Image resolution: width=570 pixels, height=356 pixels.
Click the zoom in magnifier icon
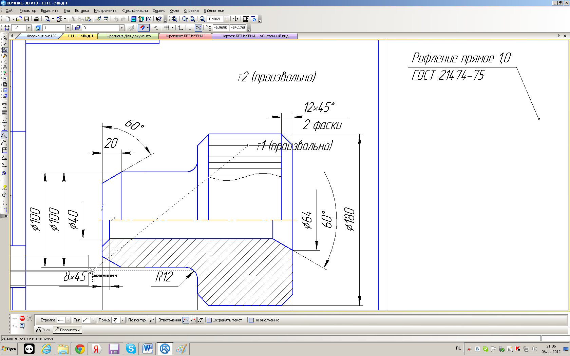point(203,19)
